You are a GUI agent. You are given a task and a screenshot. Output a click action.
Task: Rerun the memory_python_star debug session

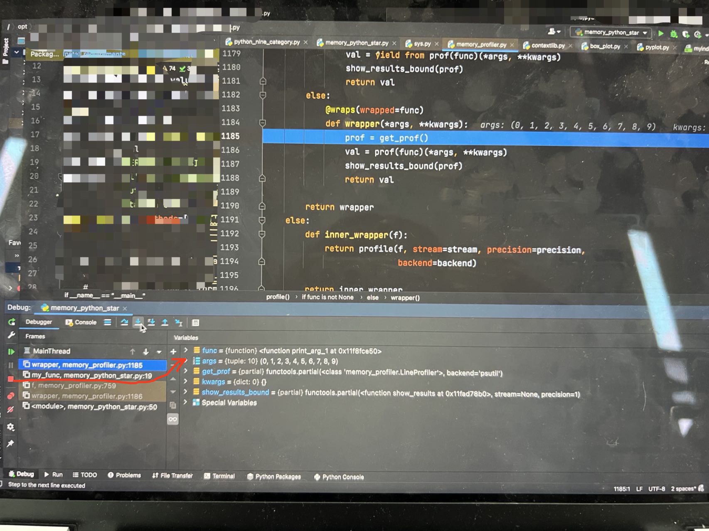pos(12,322)
